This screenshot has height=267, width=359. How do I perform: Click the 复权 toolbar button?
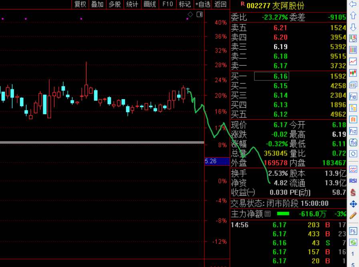(80, 4)
